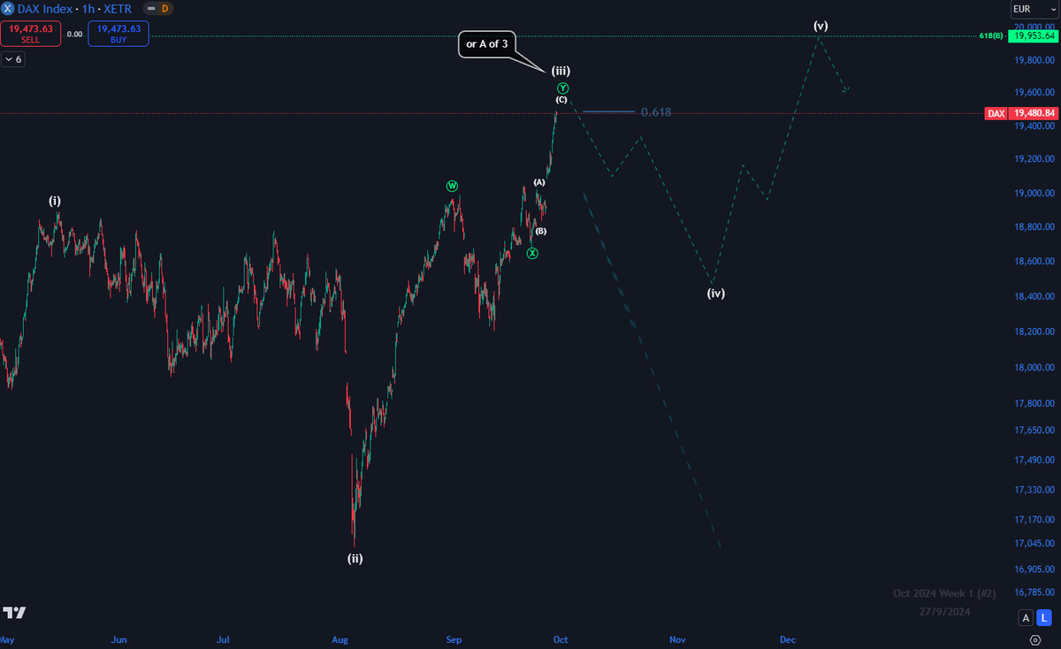Select the (iii) wave label
The height and width of the screenshot is (649, 1061).
[x=561, y=70]
